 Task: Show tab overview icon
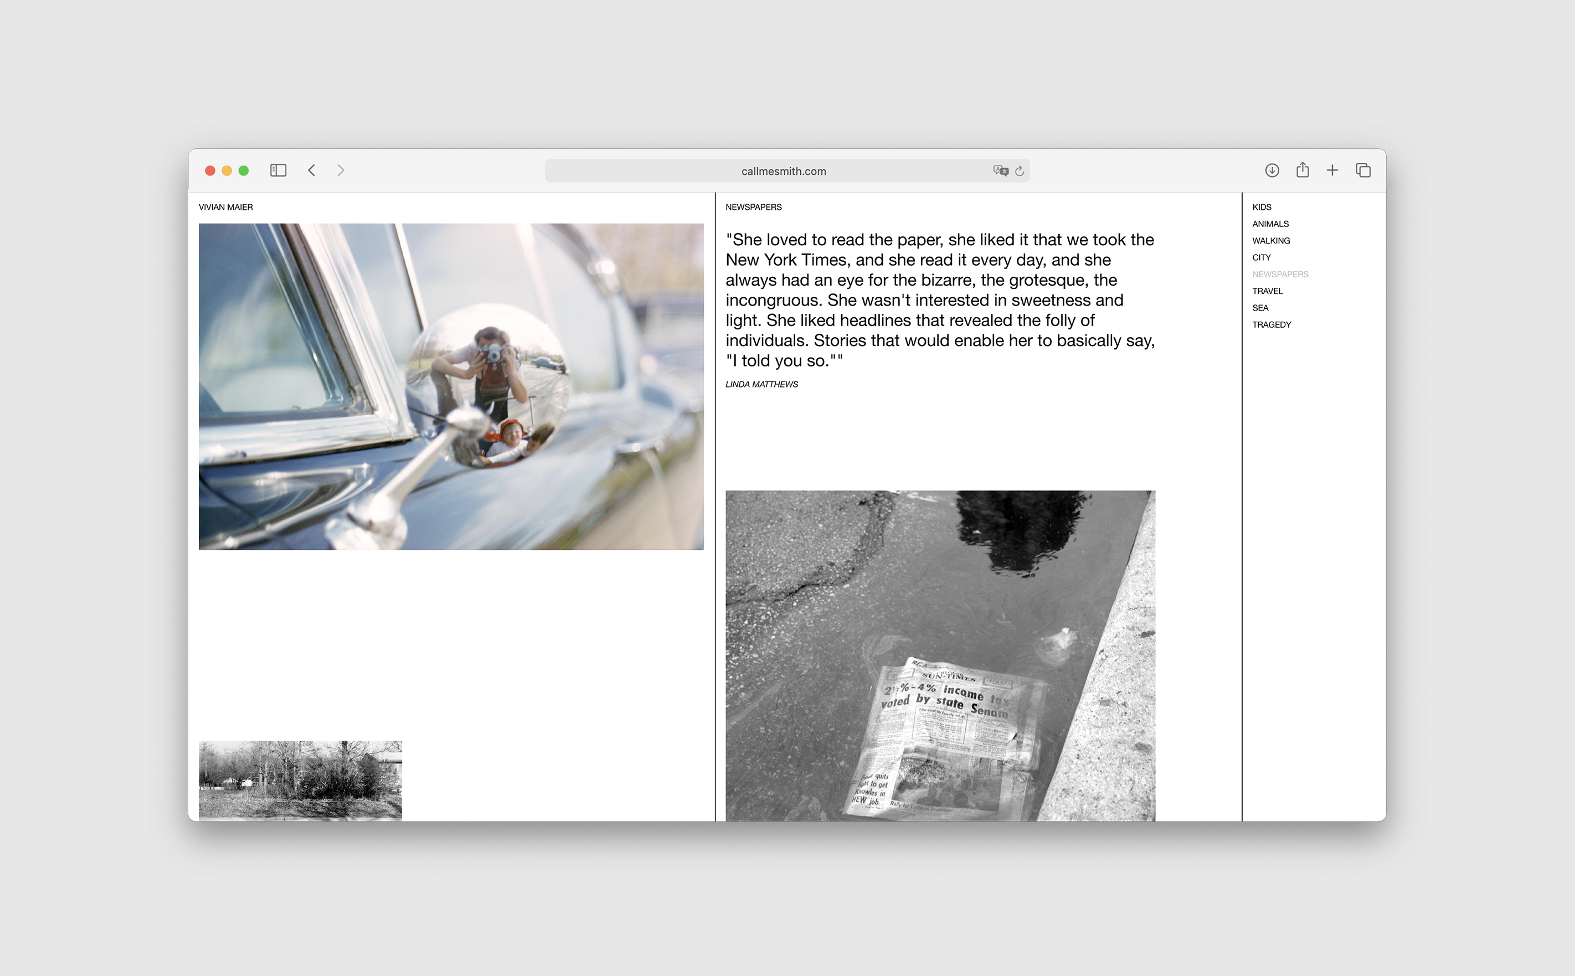1363,171
